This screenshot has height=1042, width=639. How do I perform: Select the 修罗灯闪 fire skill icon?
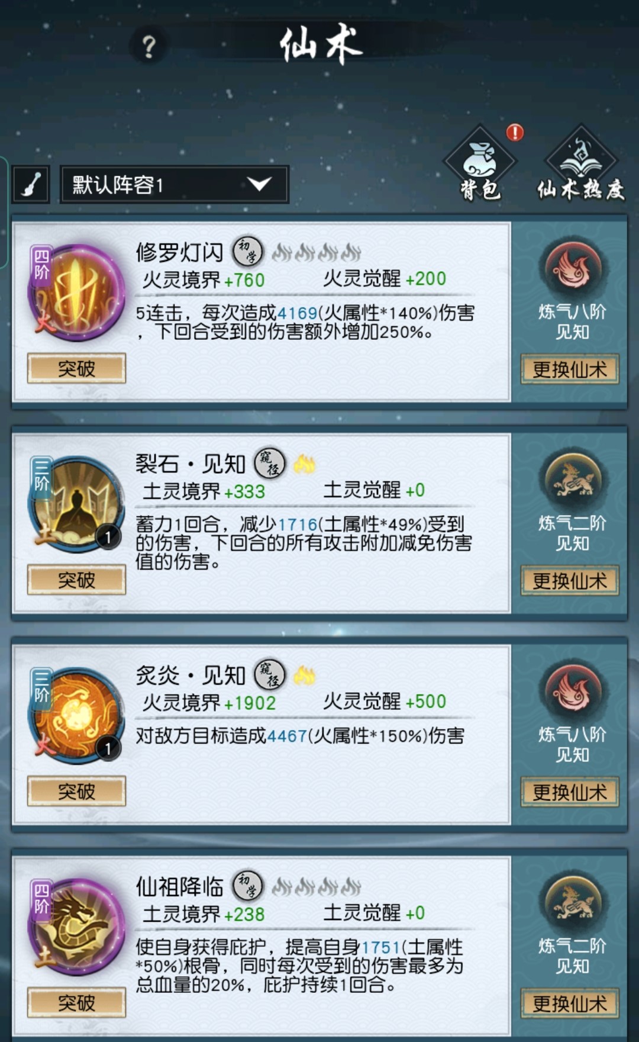(x=76, y=293)
